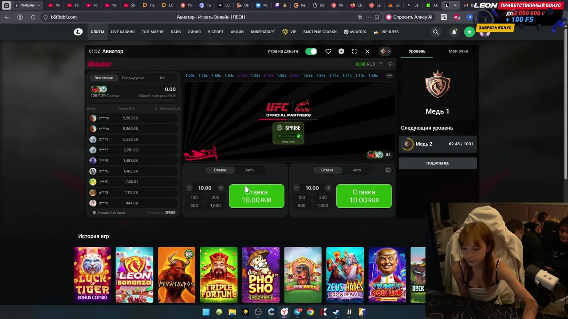The image size is (568, 319).
Task: Open Telegram from the taskbar
Action: pos(297,312)
